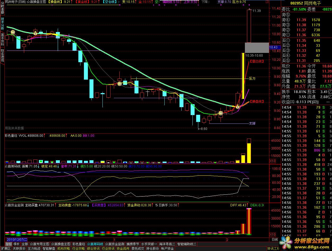Image resolution: width=332 pixels, height=251 pixels.
Task: Open the 智能辅助线二 indicator tab
Action: point(187,244)
